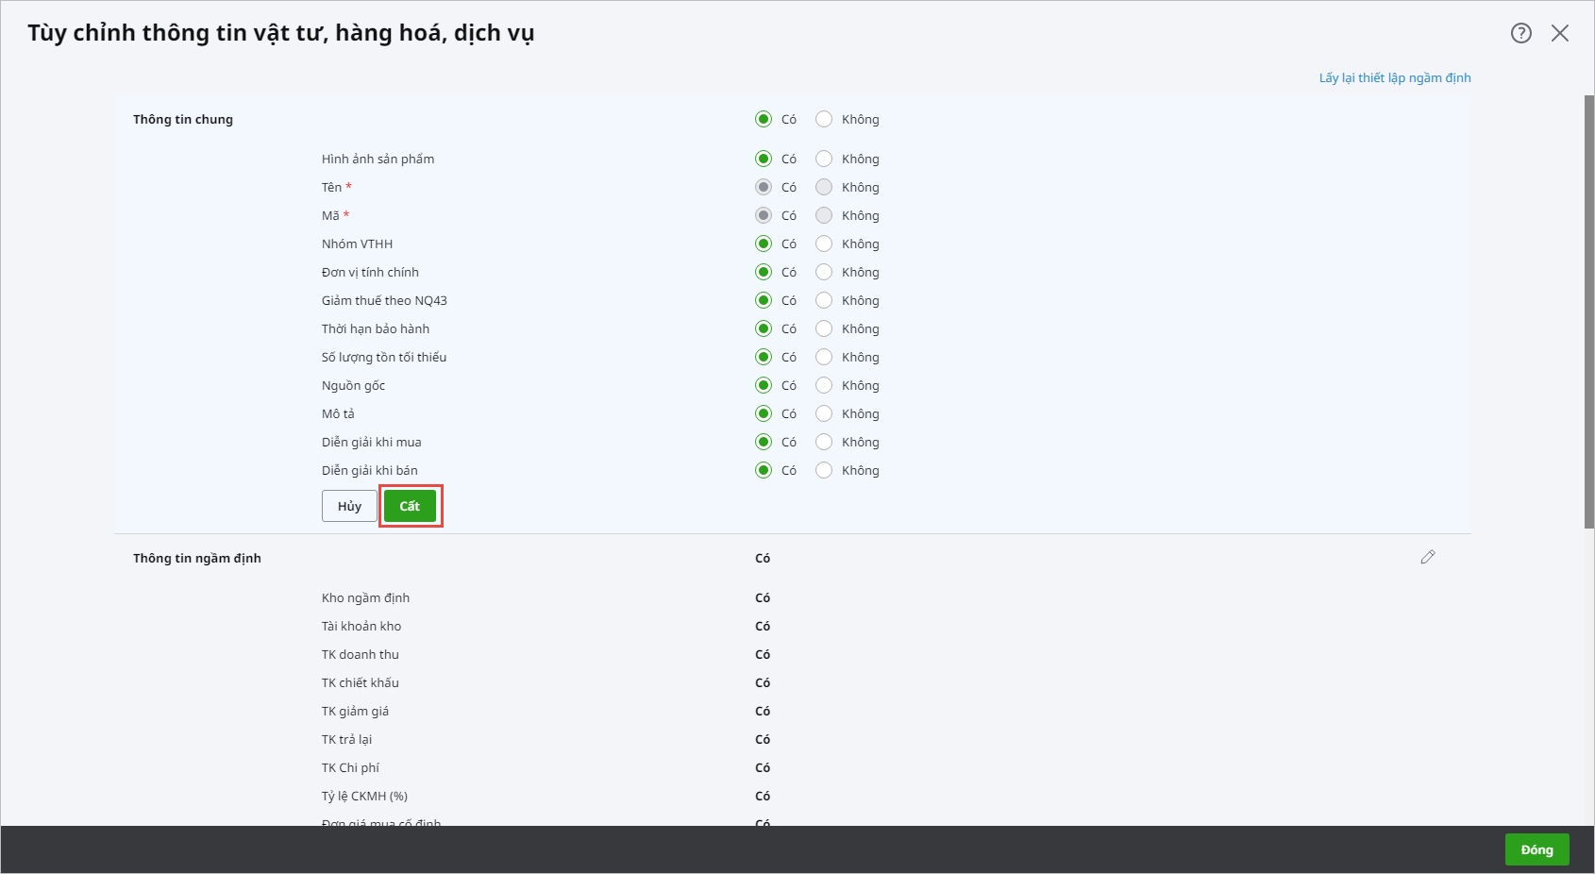Image resolution: width=1595 pixels, height=874 pixels.
Task: Select Không for Thông tin chung section
Action: 824,119
